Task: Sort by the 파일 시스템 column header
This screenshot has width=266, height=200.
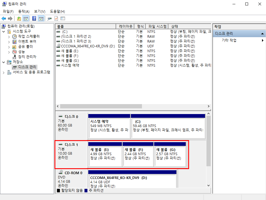Action: (157, 26)
